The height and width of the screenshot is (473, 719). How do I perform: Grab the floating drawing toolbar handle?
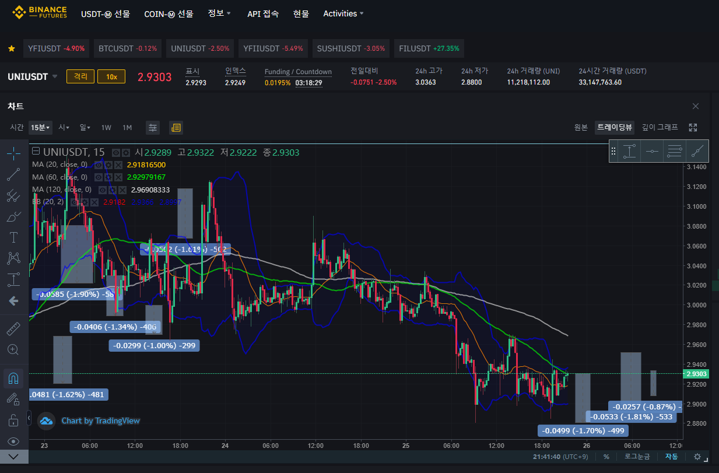[x=613, y=152]
